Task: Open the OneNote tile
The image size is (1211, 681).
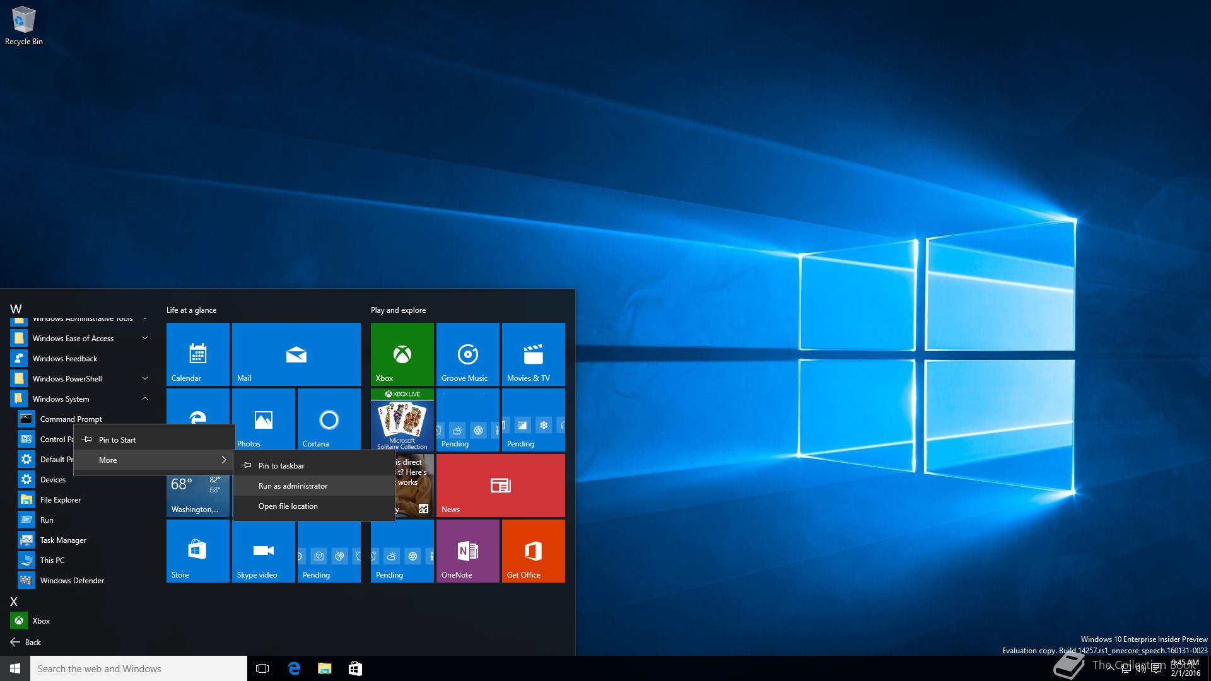Action: pos(467,550)
